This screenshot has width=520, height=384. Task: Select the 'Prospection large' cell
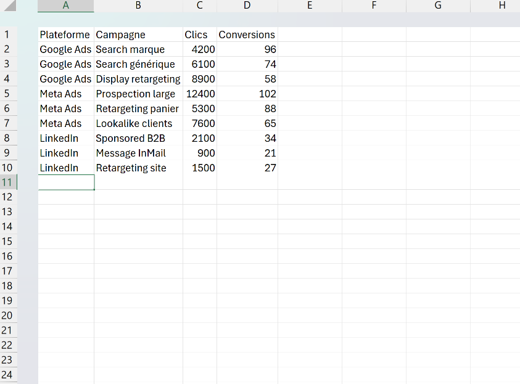point(138,94)
